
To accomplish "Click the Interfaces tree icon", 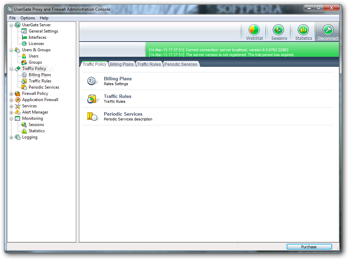I will click(24, 37).
